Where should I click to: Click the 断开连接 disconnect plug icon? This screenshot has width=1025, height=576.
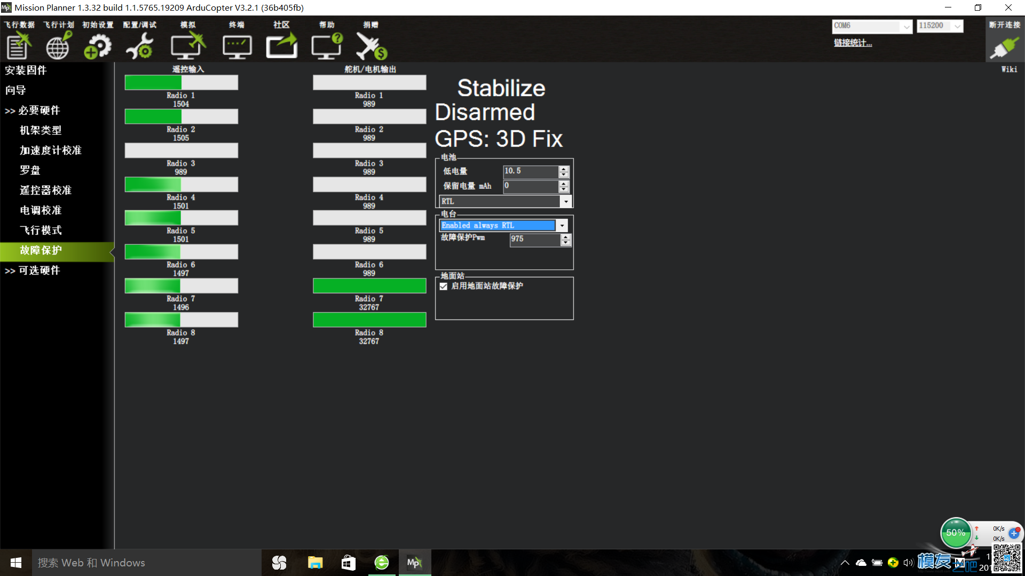1004,47
